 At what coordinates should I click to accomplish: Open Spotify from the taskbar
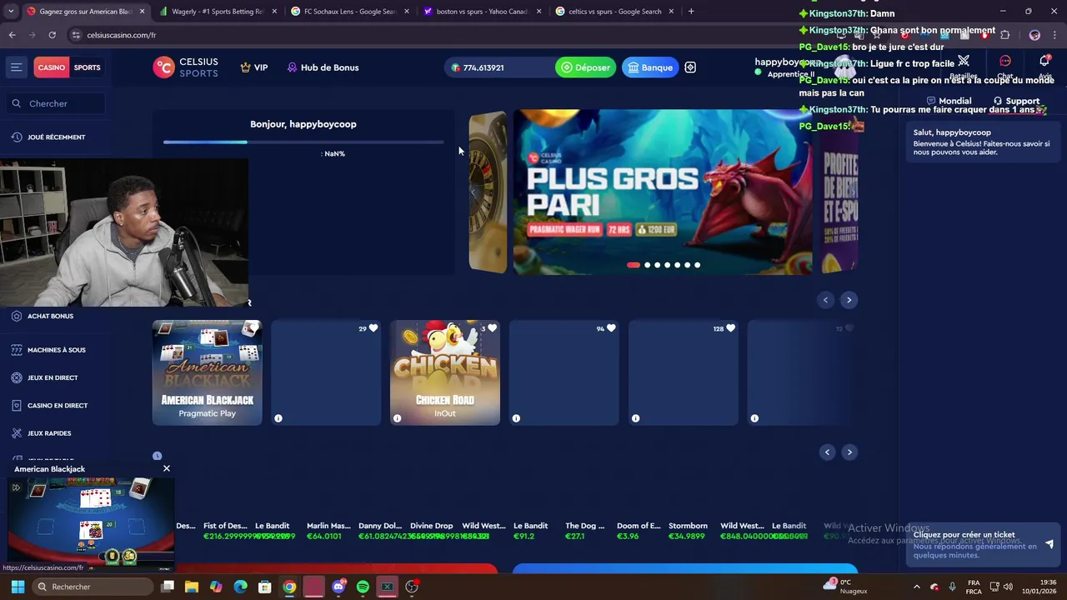[363, 587]
